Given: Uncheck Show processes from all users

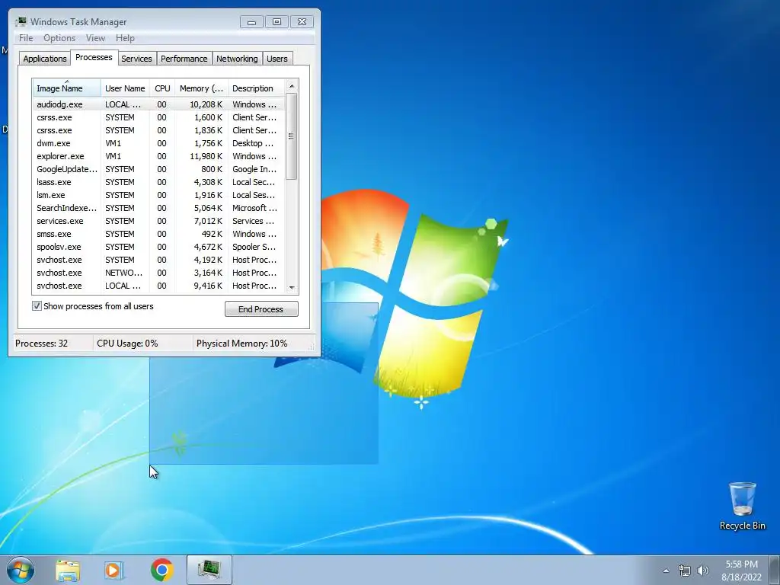Looking at the screenshot, I should point(37,306).
